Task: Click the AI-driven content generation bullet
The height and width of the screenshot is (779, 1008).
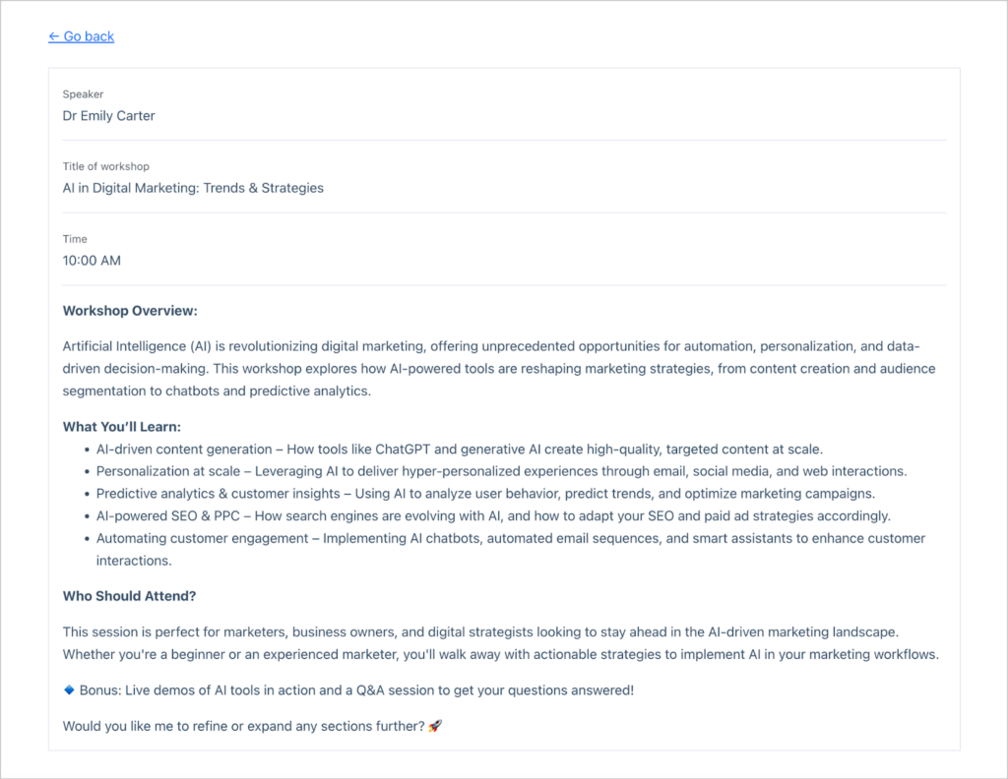Action: pyautogui.click(x=459, y=449)
